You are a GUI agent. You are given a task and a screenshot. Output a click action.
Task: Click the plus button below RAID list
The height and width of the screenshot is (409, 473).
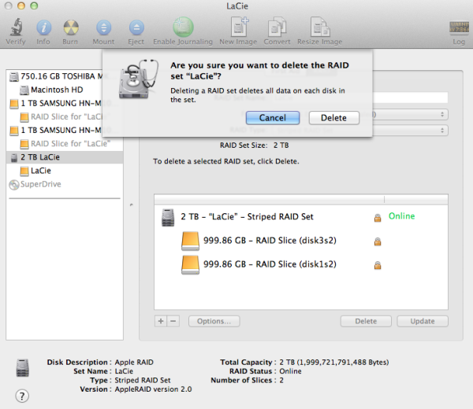pos(161,321)
